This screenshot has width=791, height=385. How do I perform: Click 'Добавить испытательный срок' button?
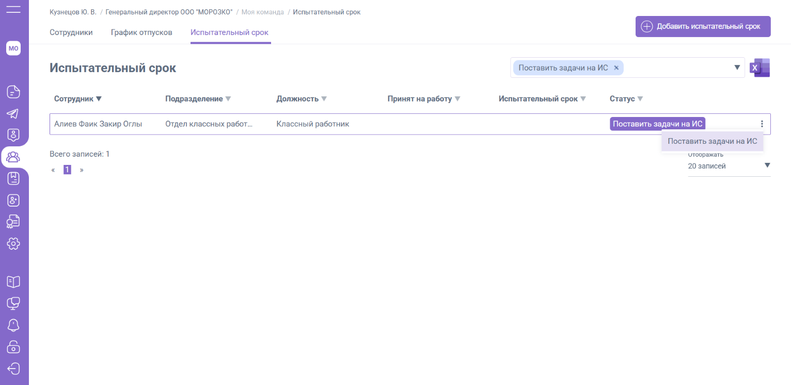click(x=703, y=27)
